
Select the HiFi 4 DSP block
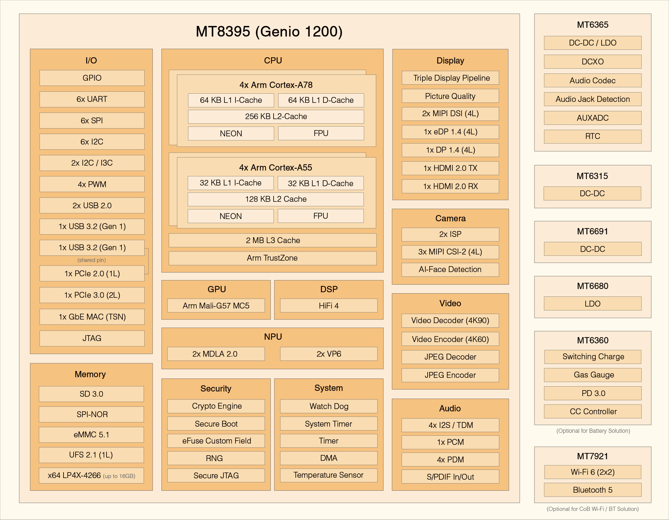click(329, 306)
